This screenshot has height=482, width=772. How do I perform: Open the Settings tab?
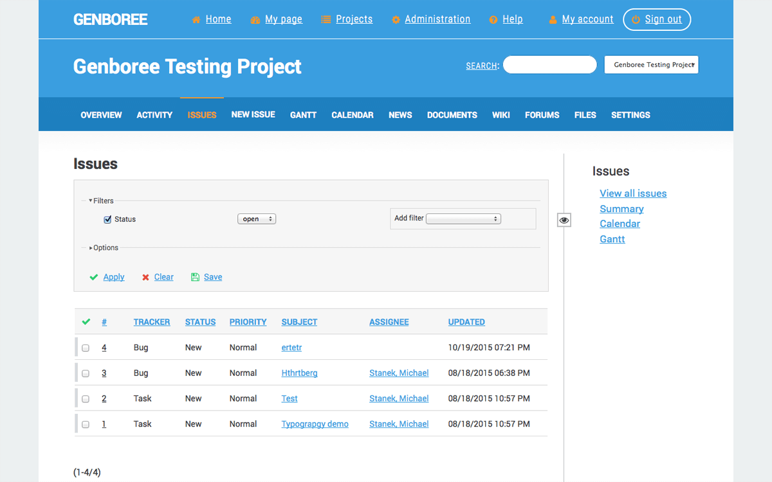tap(630, 115)
